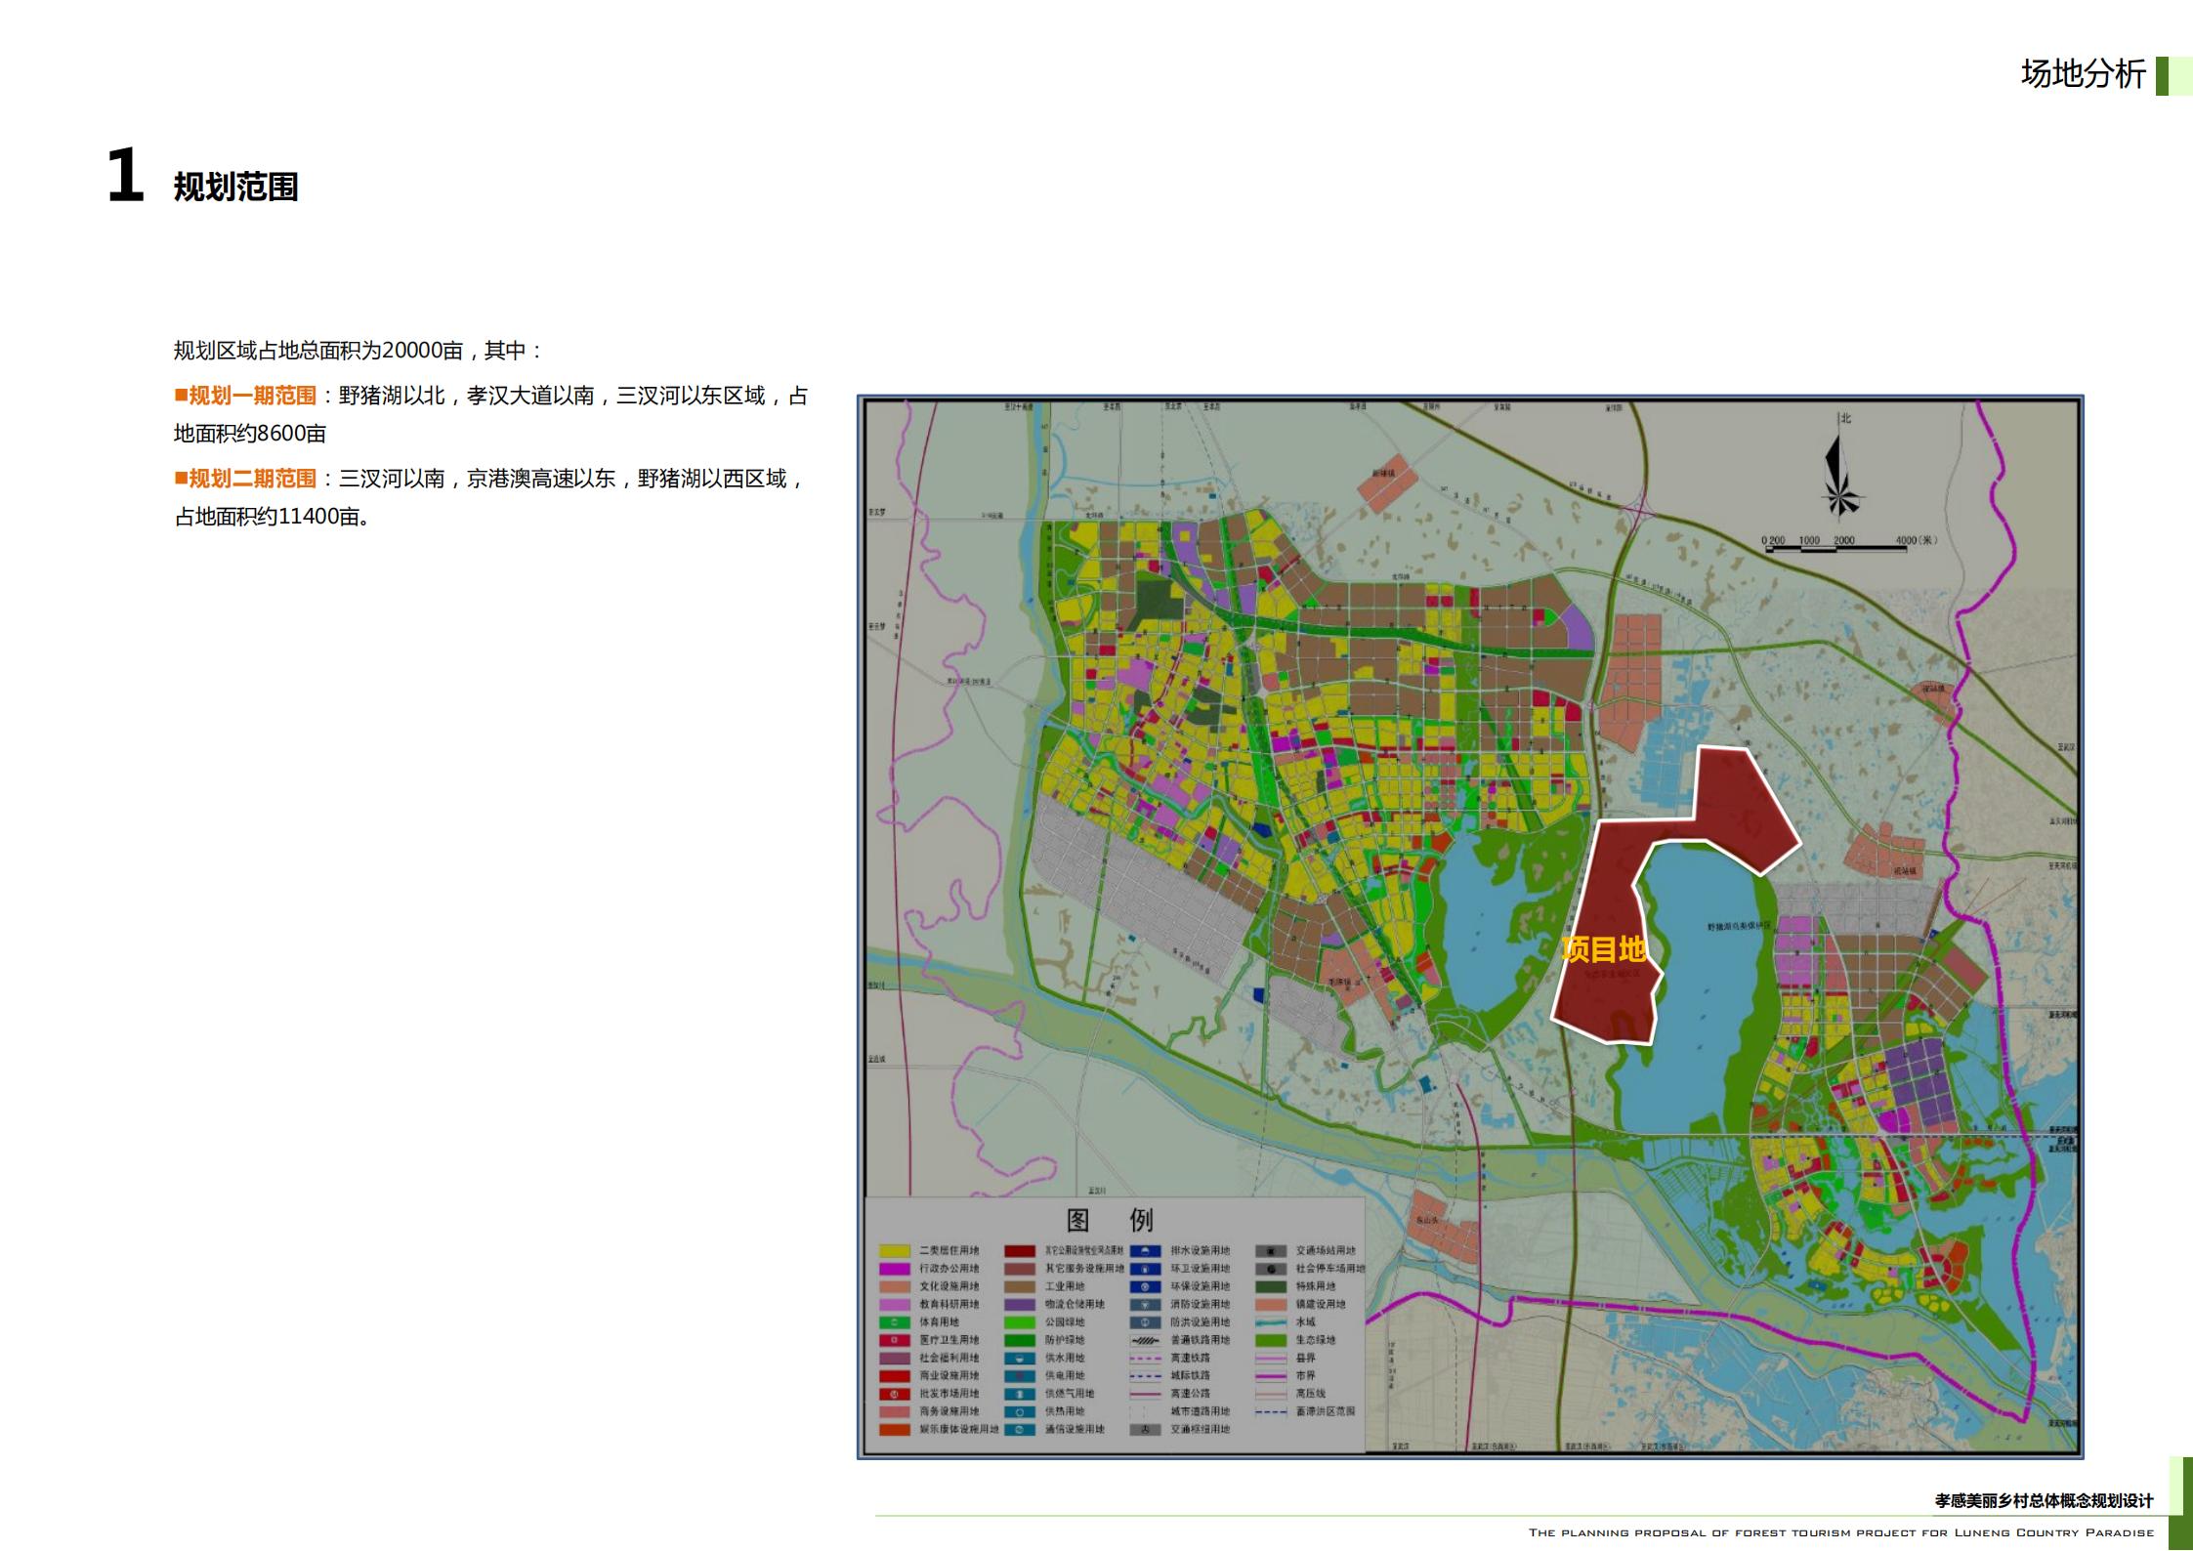Click the 社会福利用地 legend label
The height and width of the screenshot is (1551, 2193).
[x=949, y=1359]
